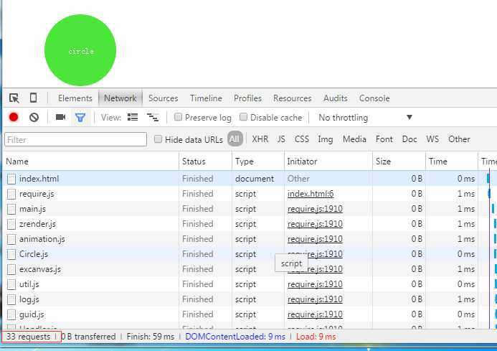Open require.js:1910 initiator link for zrender.js
The height and width of the screenshot is (351, 497).
pyautogui.click(x=315, y=224)
